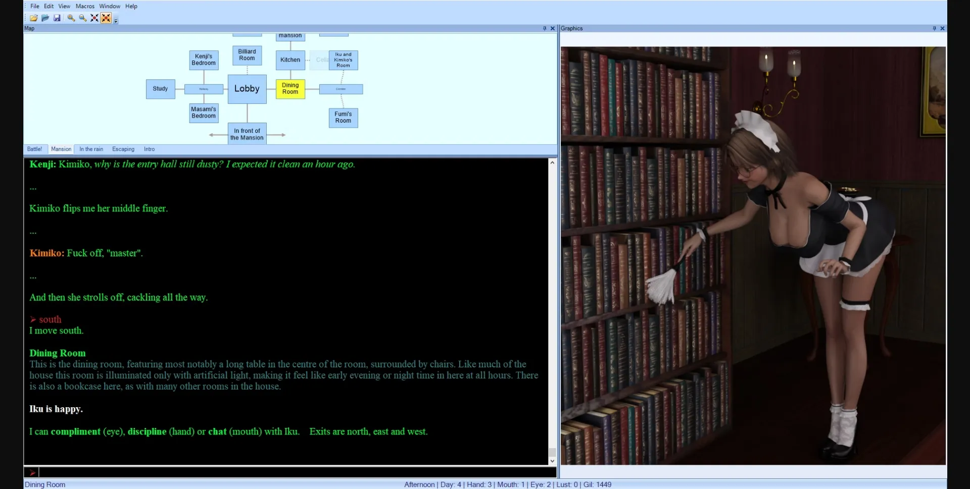Open the File menu
970x489 pixels.
34,6
